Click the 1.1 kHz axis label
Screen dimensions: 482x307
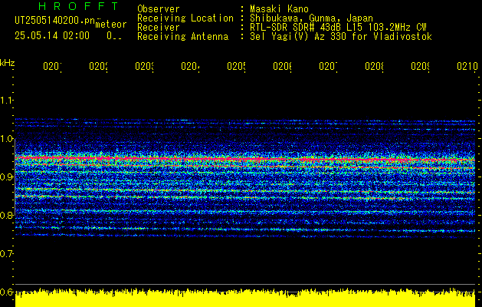tap(6, 100)
